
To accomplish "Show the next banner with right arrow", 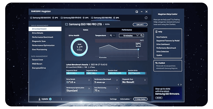I will coord(181,85).
